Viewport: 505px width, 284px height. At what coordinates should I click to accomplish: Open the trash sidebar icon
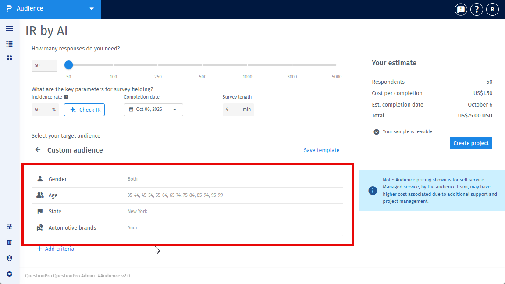[x=9, y=242]
